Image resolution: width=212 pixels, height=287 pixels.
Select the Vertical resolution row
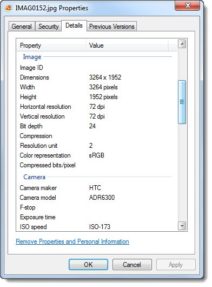(x=97, y=116)
